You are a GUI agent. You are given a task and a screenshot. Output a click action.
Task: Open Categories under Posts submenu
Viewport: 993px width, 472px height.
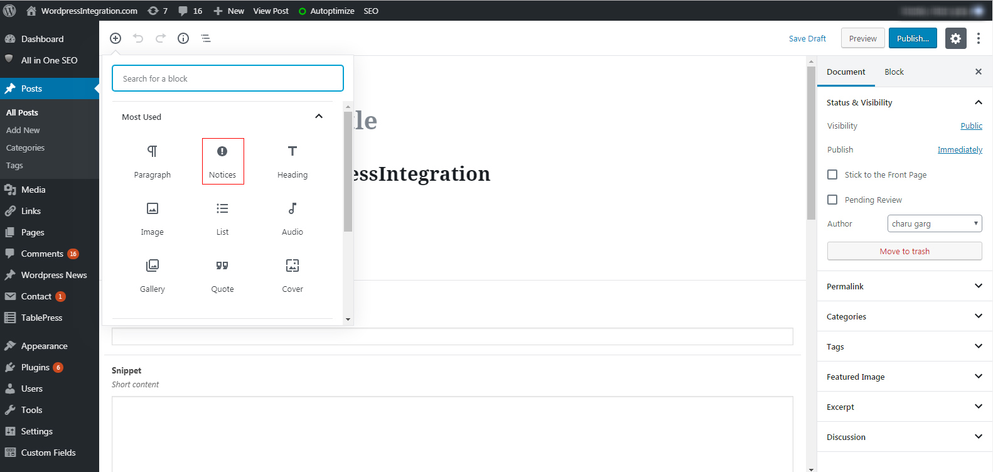(26, 147)
